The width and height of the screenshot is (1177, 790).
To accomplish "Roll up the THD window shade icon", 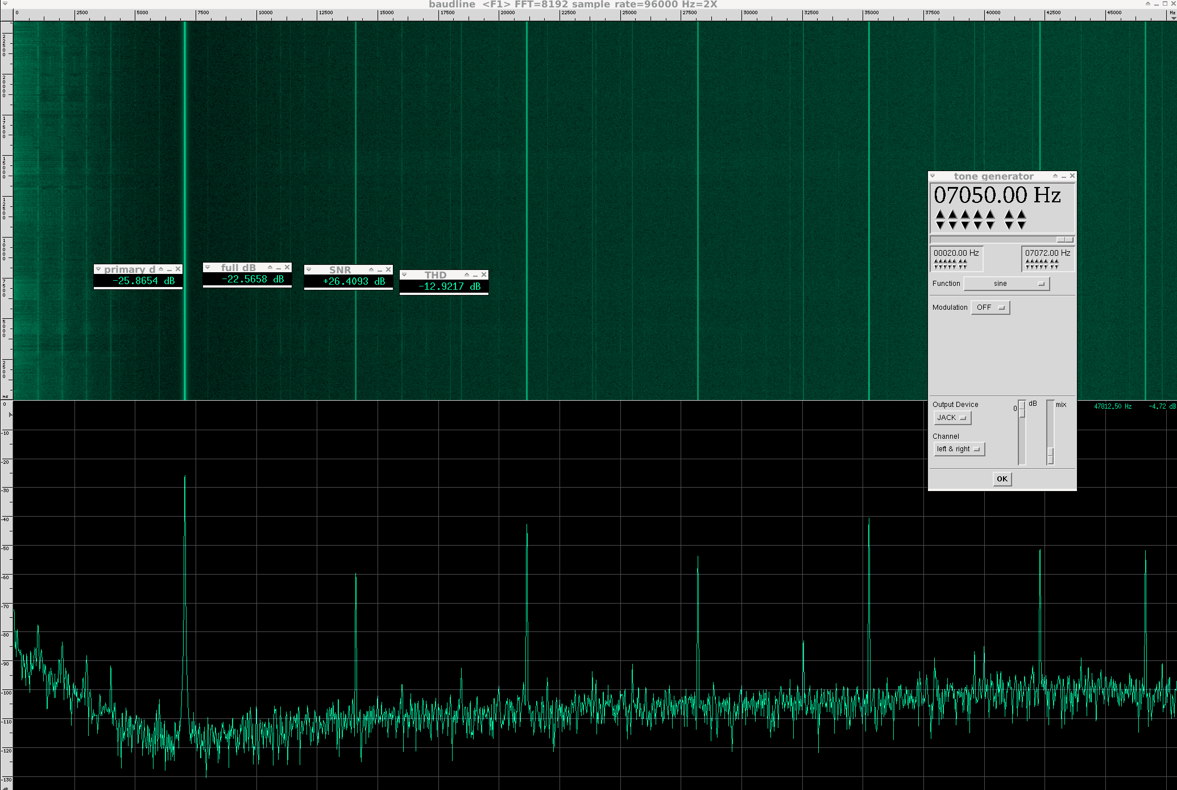I will pos(467,275).
